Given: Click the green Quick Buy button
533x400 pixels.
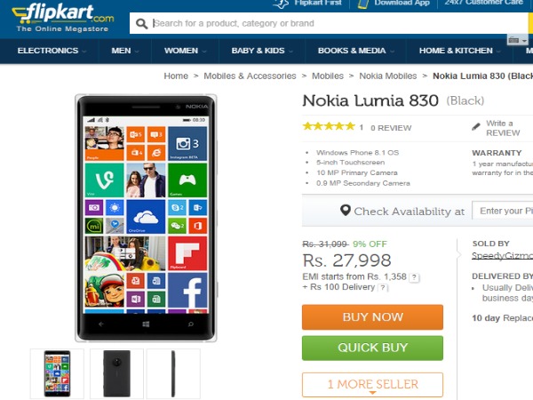Looking at the screenshot, I should (372, 348).
